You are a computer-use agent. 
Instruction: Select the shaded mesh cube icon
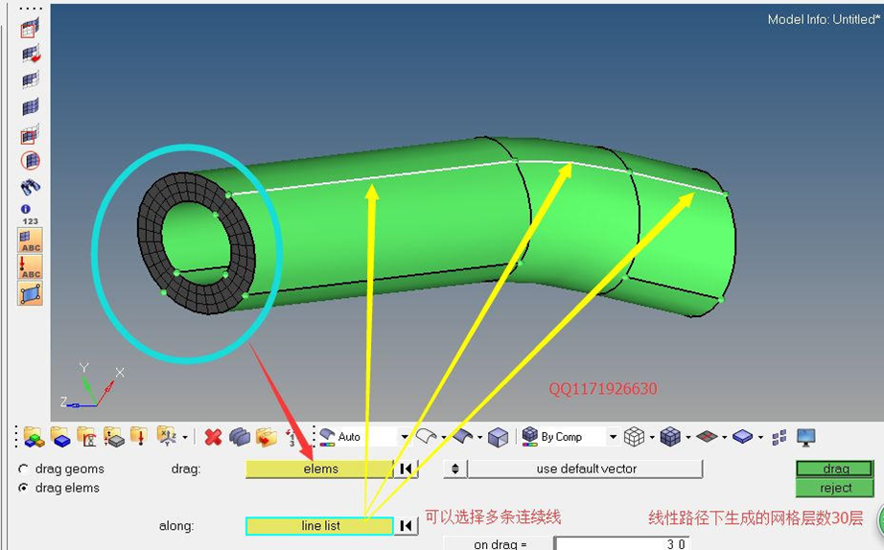click(670, 437)
